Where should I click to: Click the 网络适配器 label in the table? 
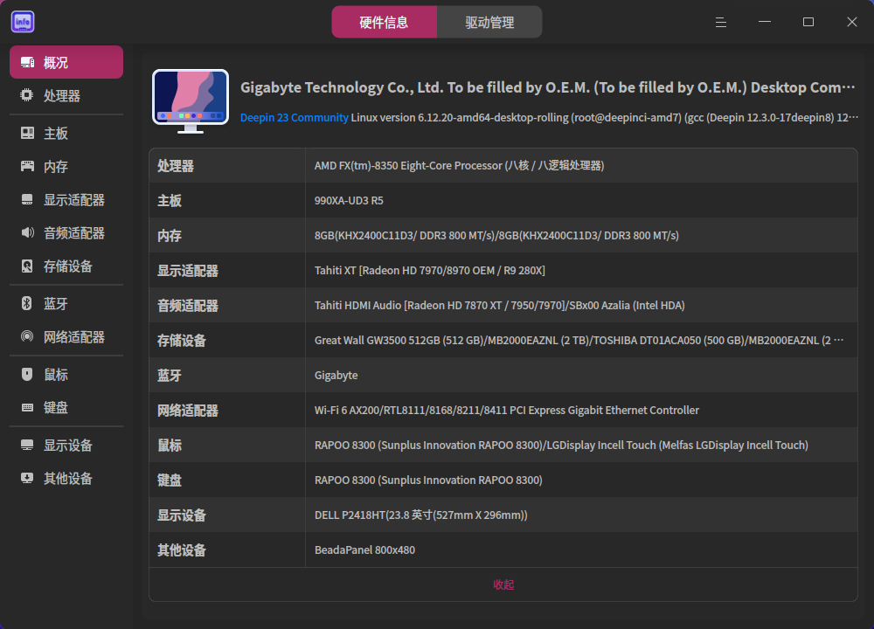[188, 410]
